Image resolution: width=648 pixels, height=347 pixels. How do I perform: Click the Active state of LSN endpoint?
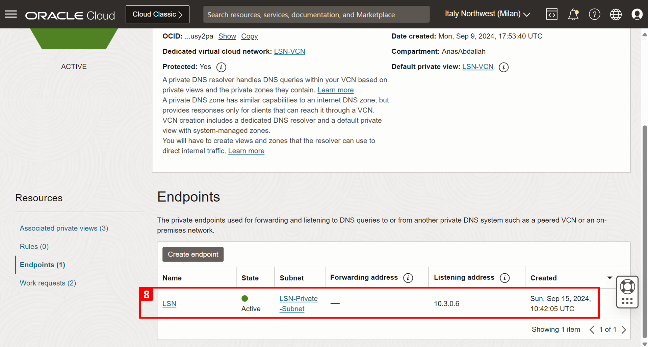pyautogui.click(x=251, y=303)
